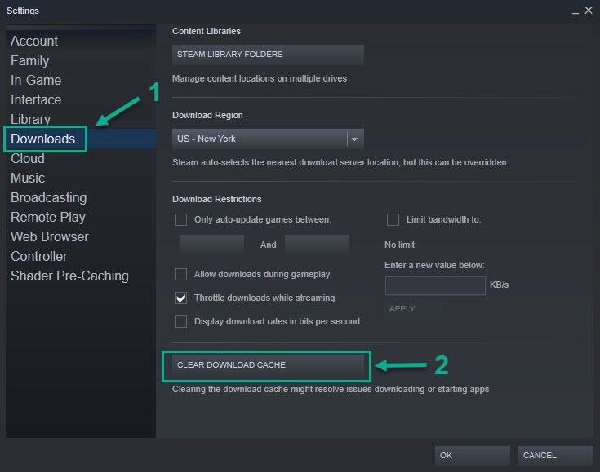Go to In-Game settings
This screenshot has width=600, height=472.
(36, 80)
